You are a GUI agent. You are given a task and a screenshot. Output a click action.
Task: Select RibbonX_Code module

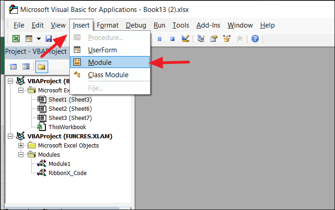pyautogui.click(x=67, y=173)
